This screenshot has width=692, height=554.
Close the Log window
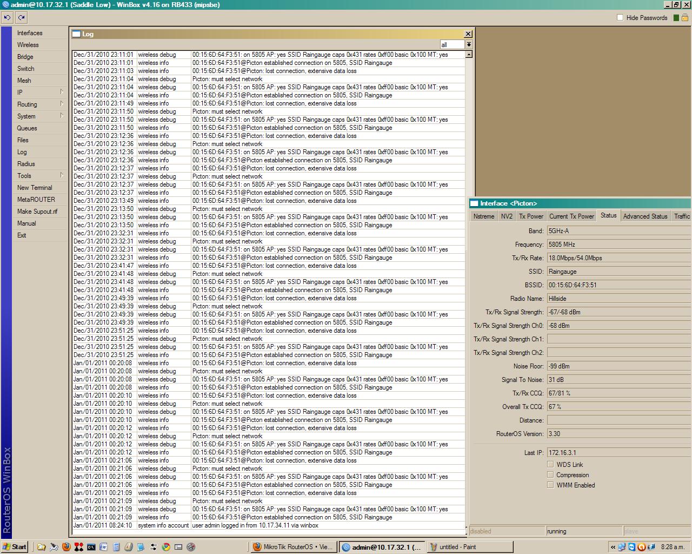[x=468, y=34]
